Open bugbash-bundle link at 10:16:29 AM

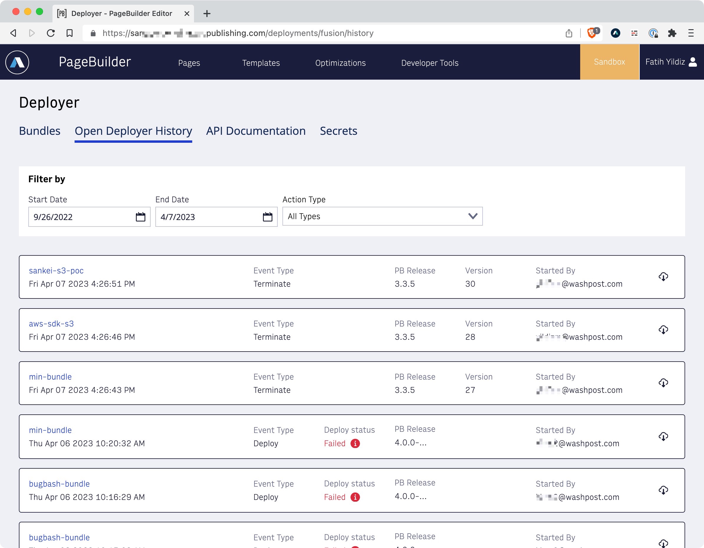[59, 484]
